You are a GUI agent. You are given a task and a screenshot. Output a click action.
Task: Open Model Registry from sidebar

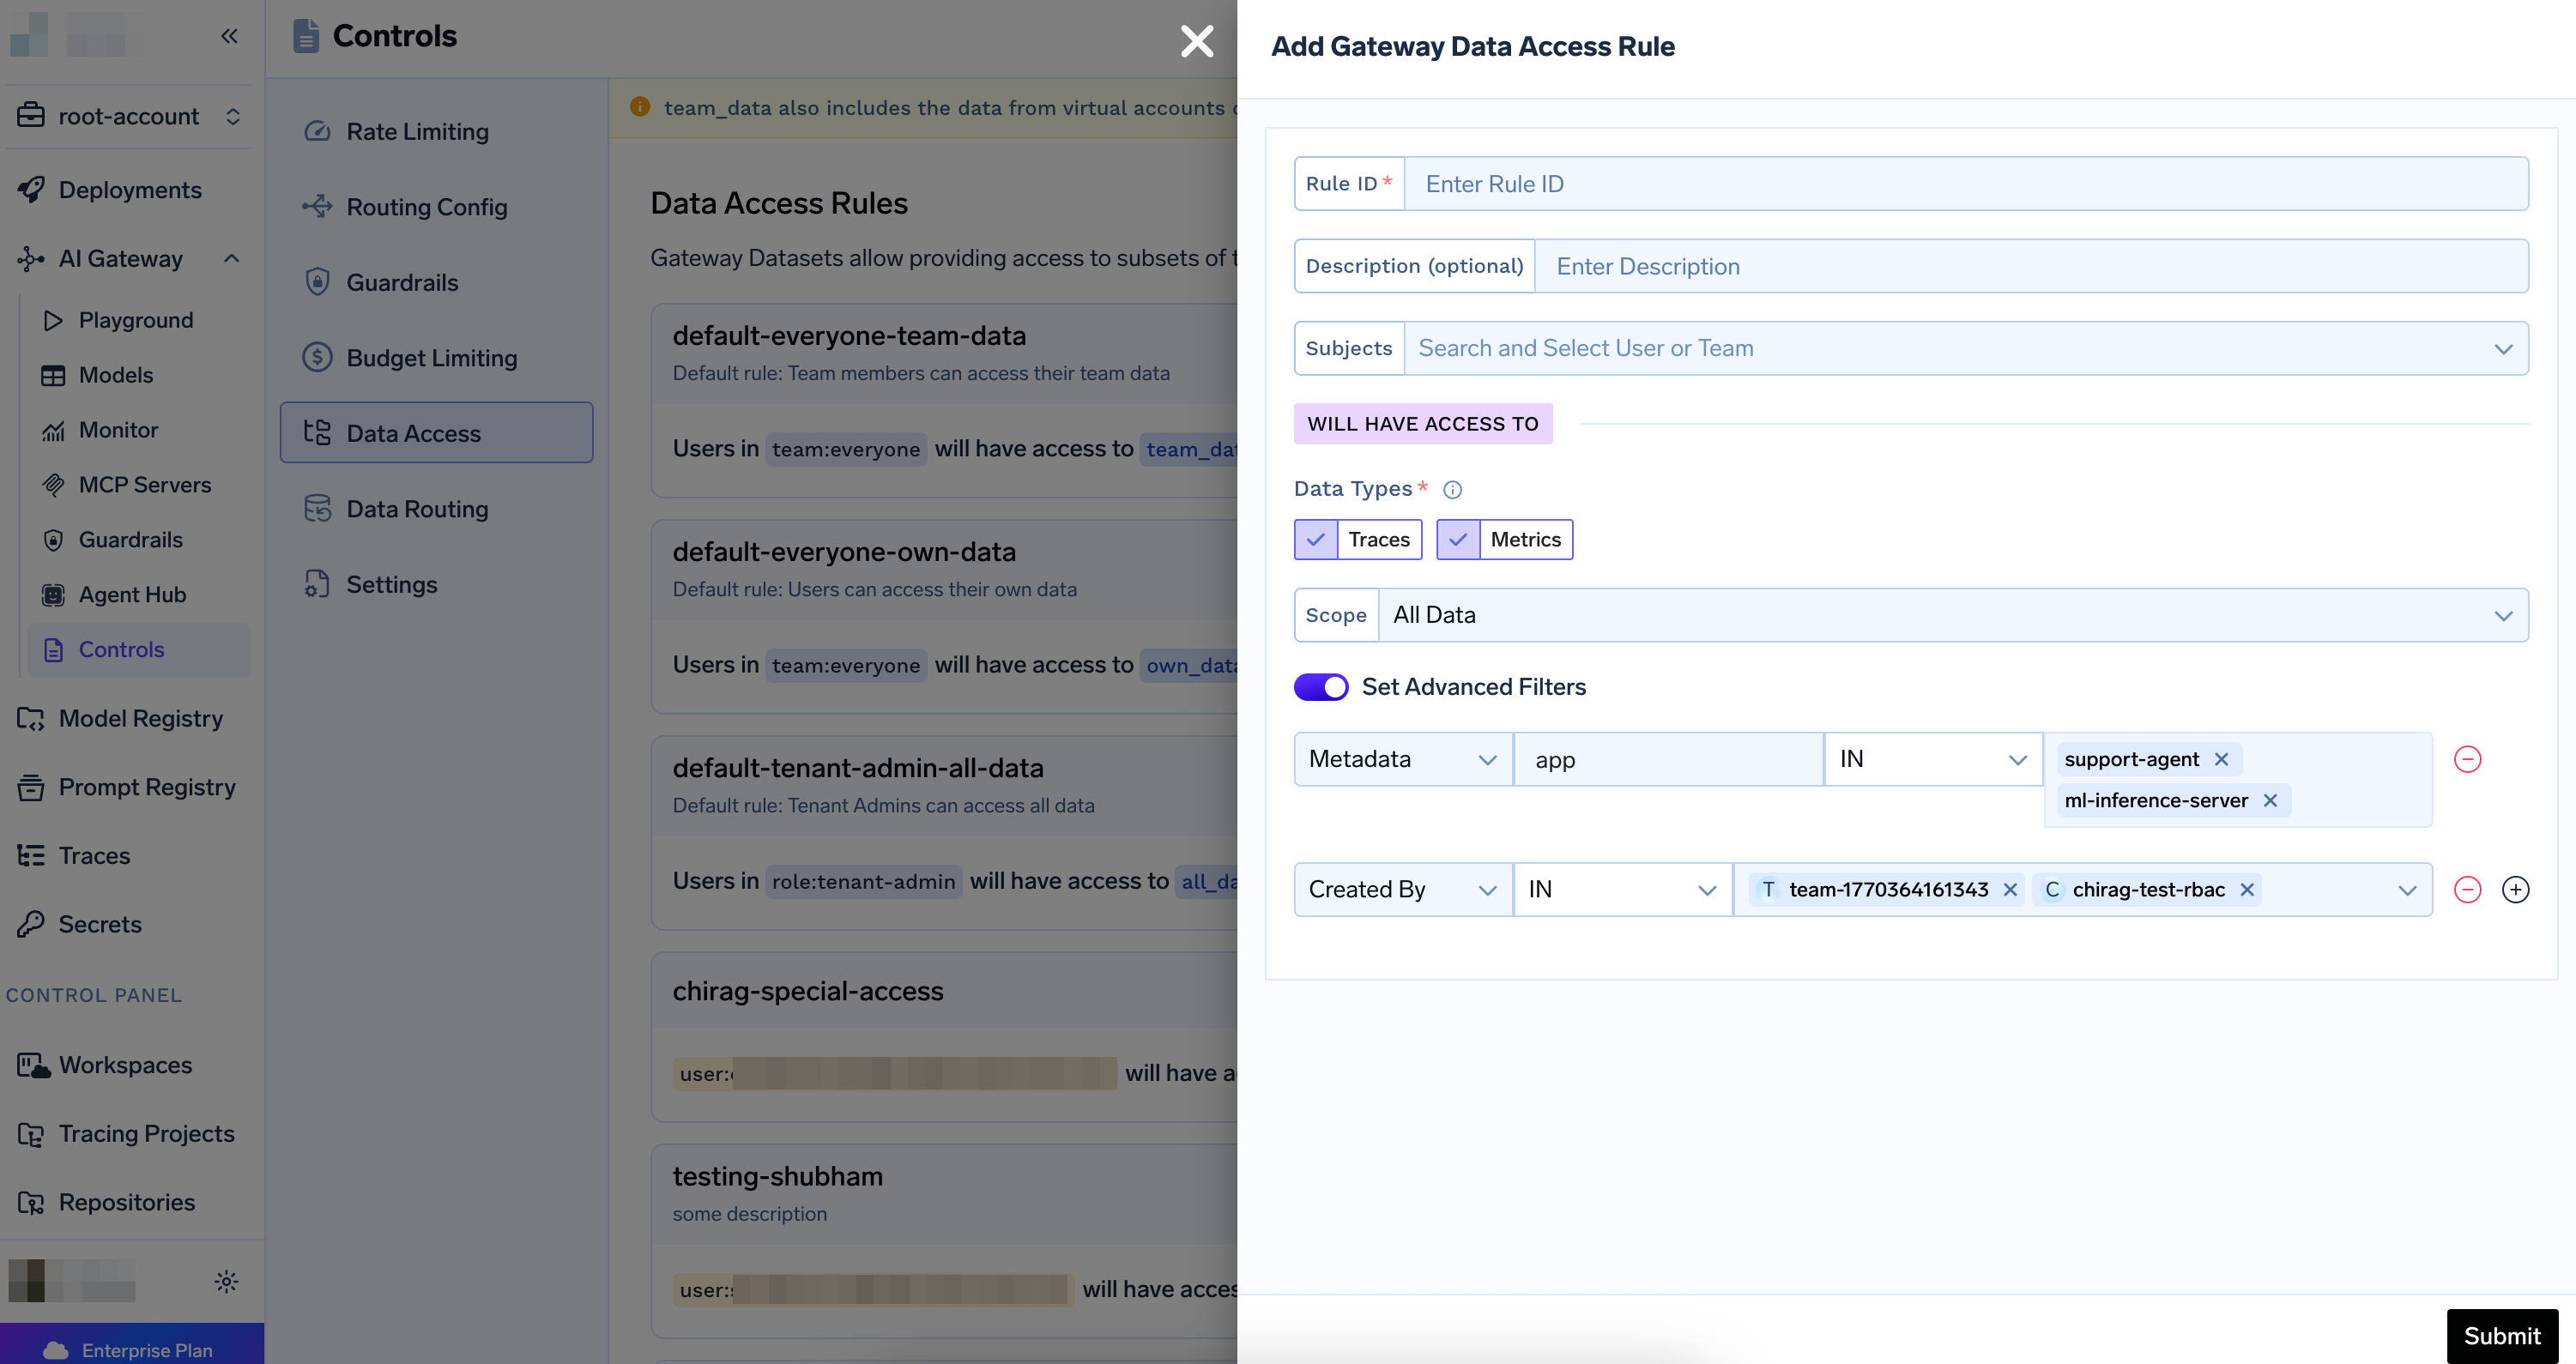click(140, 718)
